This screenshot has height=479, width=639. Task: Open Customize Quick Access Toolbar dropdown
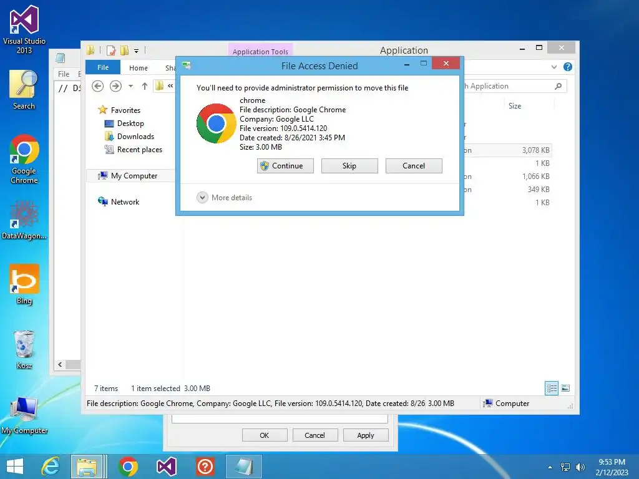coord(136,51)
